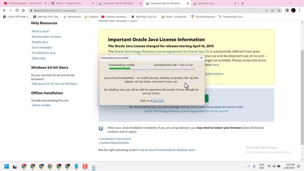Open Home - Google Ads bookmark
The height and width of the screenshot is (171, 304).
pos(174,17)
